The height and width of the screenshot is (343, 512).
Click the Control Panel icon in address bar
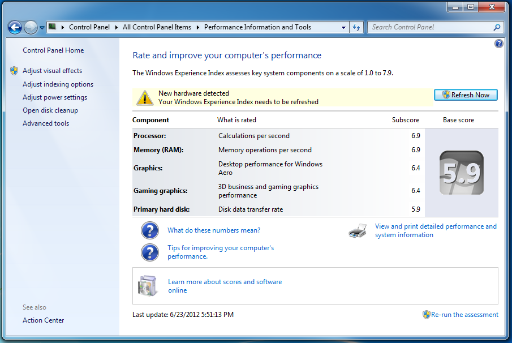click(52, 27)
